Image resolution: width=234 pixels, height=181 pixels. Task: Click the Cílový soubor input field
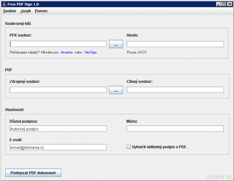(x=175, y=90)
